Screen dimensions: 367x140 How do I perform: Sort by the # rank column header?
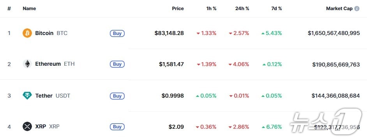[9, 9]
